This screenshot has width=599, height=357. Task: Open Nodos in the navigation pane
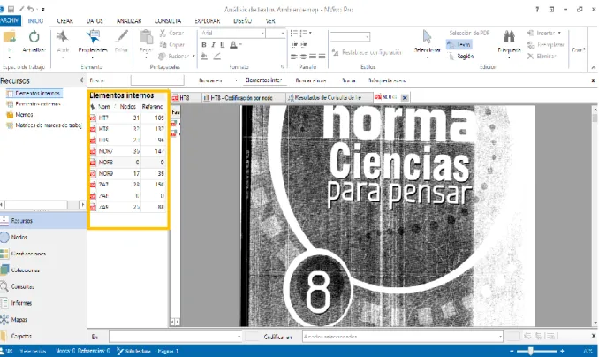(43, 237)
